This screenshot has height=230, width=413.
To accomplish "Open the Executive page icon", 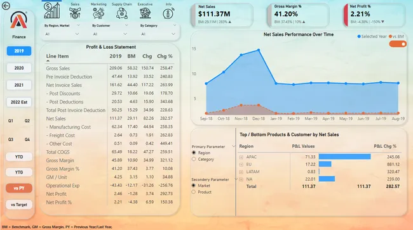I will (x=145, y=13).
